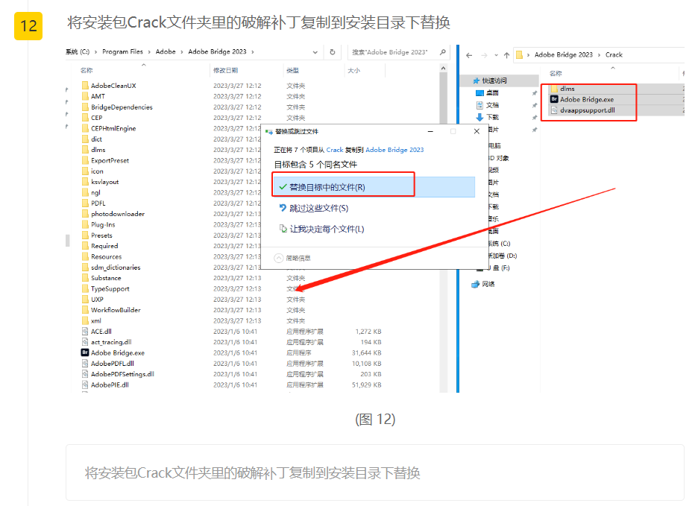Click the 下载 download arrow icon
698x506 pixels.
tap(480, 117)
